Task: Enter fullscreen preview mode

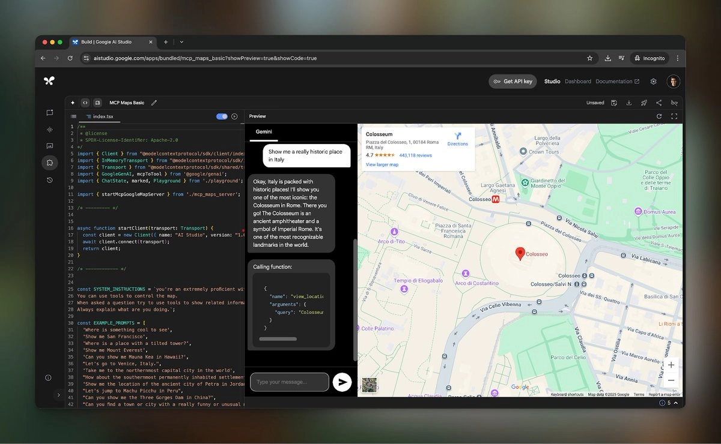Action: pos(674,116)
